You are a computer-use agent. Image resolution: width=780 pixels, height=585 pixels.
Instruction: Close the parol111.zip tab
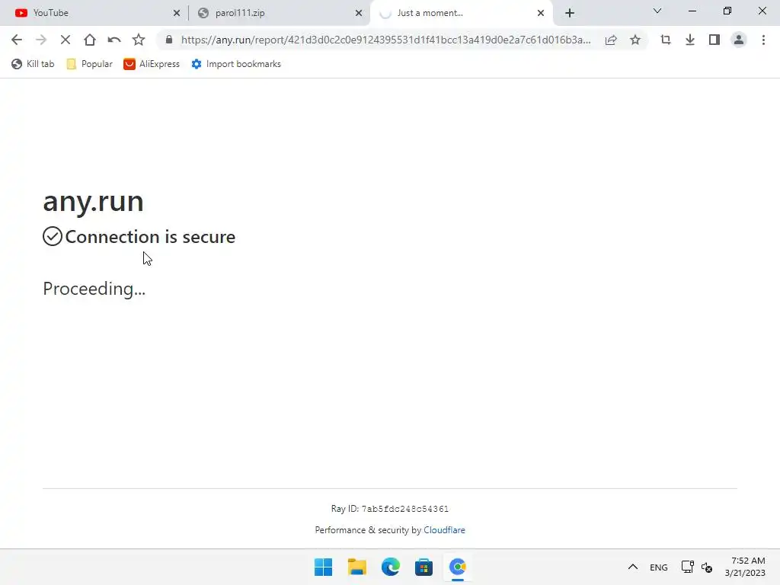(359, 13)
